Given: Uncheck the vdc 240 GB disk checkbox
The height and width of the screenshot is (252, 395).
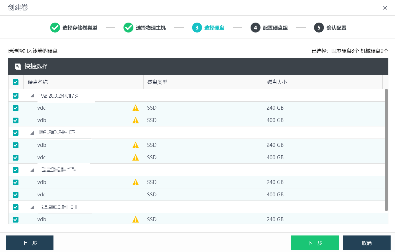Looking at the screenshot, I should [x=16, y=108].
